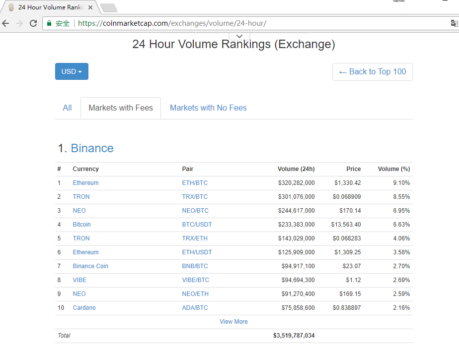This screenshot has width=459, height=347.
Task: Open the NEO/BTC pair link
Action: click(x=195, y=211)
